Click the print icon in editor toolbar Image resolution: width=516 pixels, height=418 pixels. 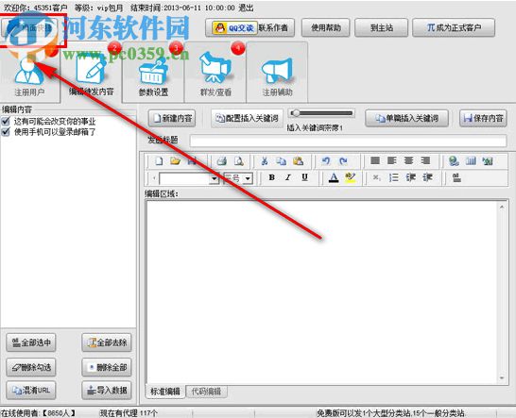pos(222,161)
